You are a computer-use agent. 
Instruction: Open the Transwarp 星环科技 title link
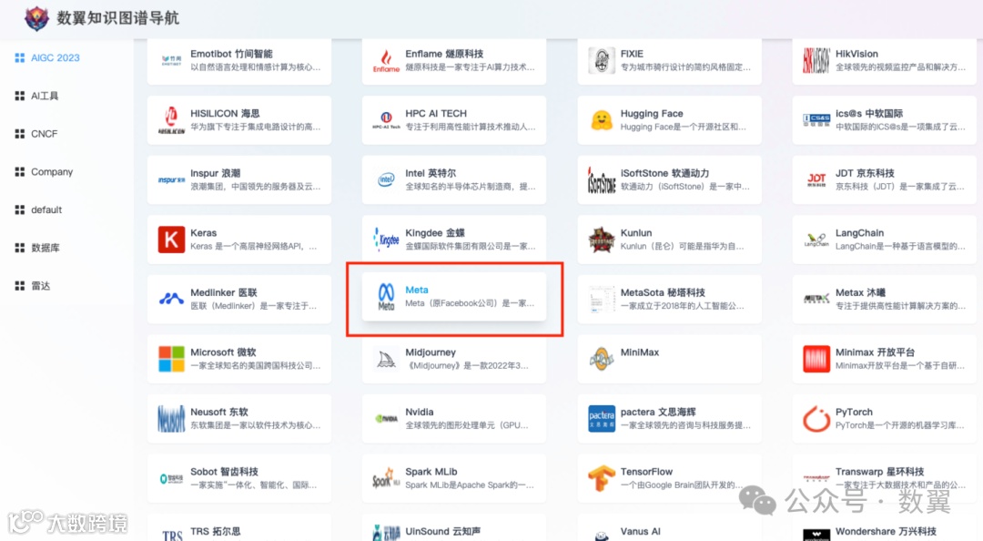879,472
